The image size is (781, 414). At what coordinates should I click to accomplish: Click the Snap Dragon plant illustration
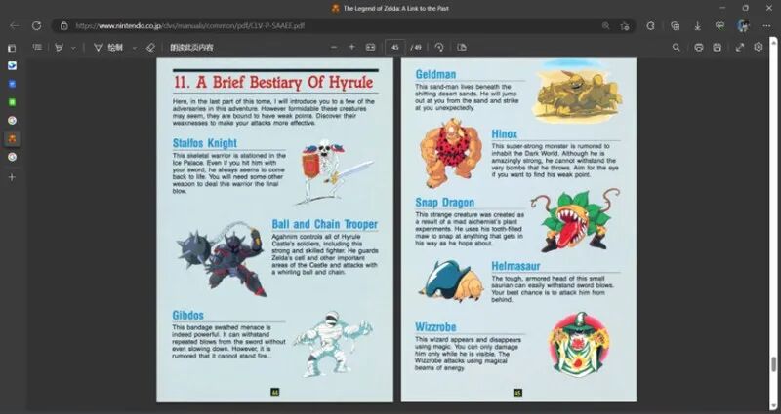click(x=575, y=218)
